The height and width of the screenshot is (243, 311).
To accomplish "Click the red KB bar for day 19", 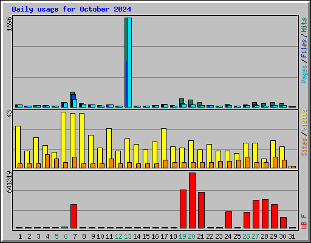I will (x=183, y=209).
